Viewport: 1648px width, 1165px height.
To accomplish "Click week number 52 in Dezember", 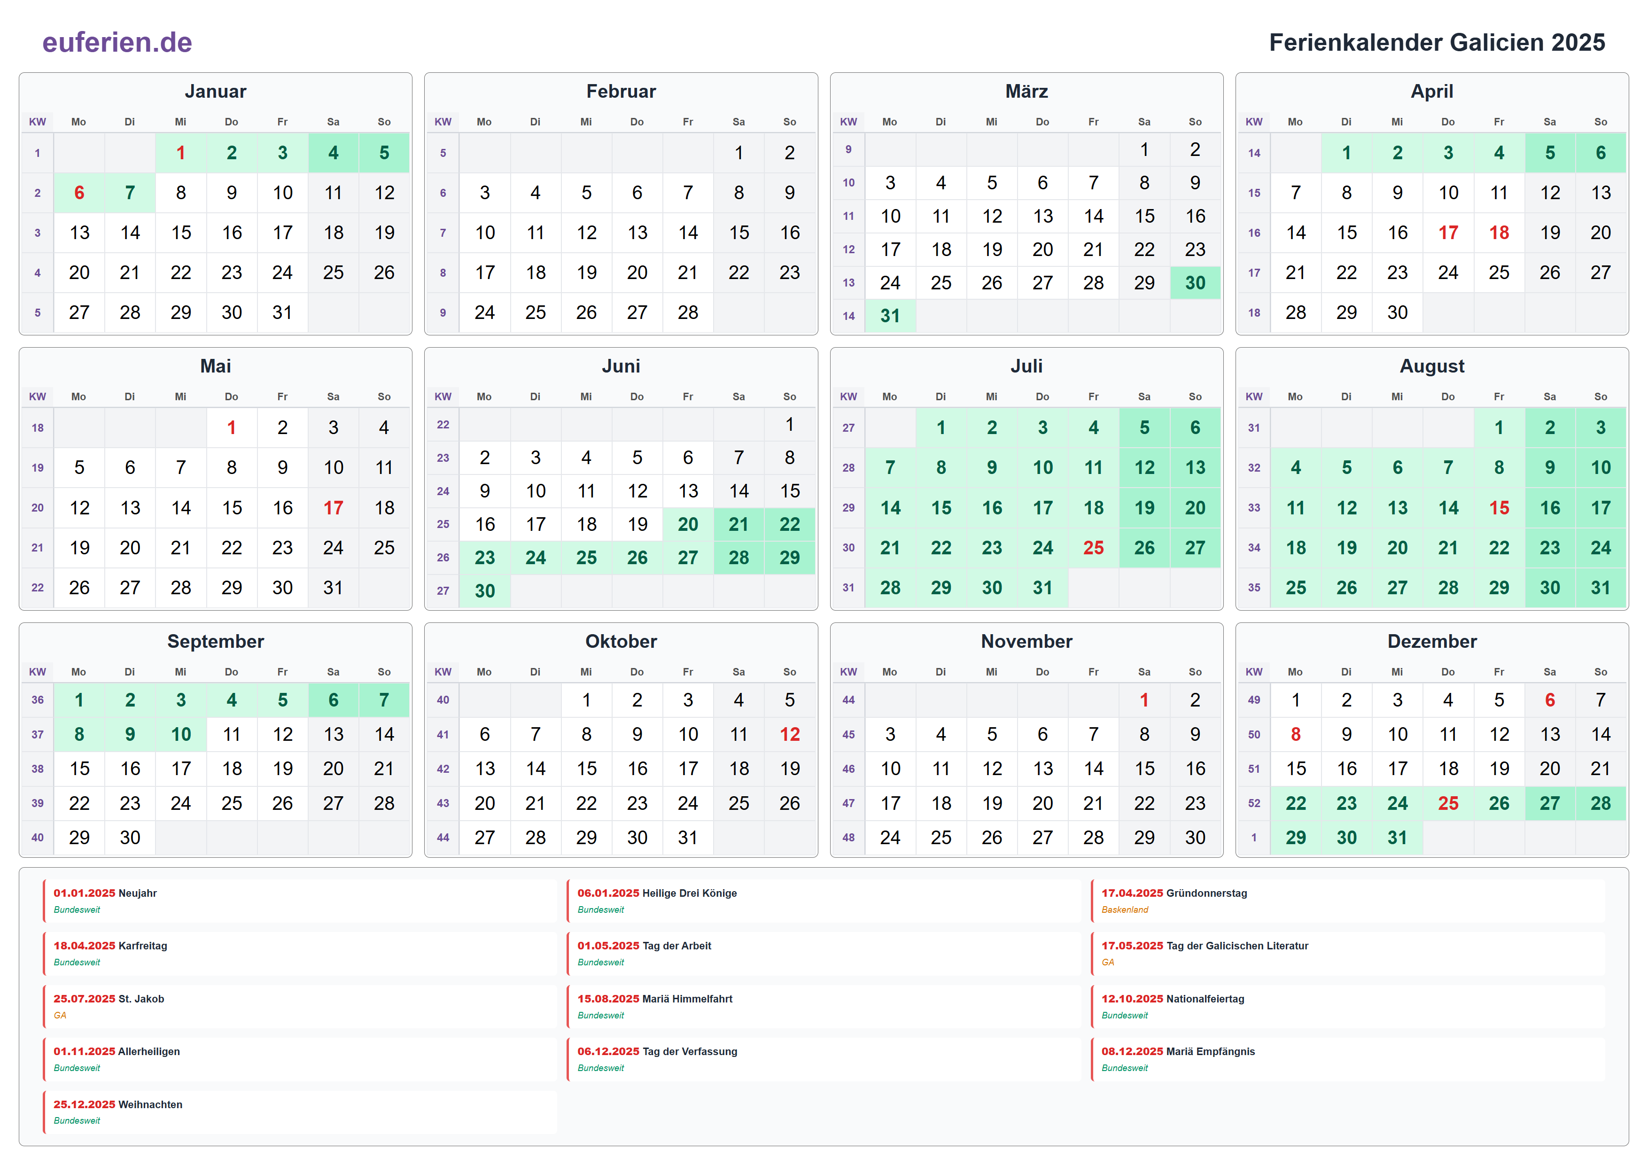I will [x=1254, y=803].
